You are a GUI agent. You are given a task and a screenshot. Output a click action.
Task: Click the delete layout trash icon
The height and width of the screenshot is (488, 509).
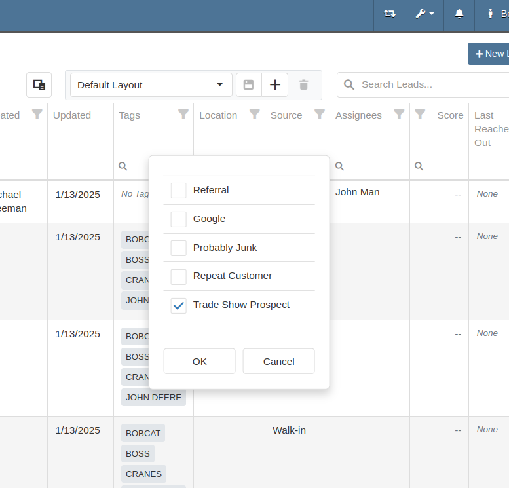303,84
